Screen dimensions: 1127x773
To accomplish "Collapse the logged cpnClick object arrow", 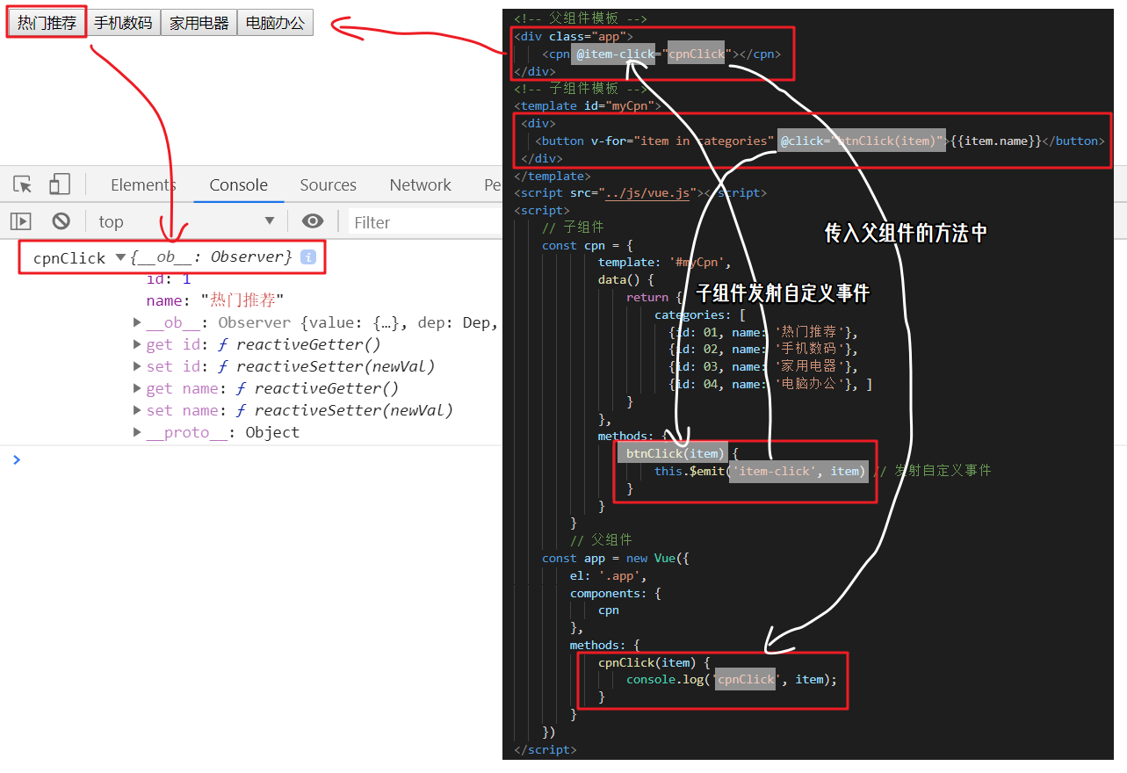I will (x=120, y=257).
